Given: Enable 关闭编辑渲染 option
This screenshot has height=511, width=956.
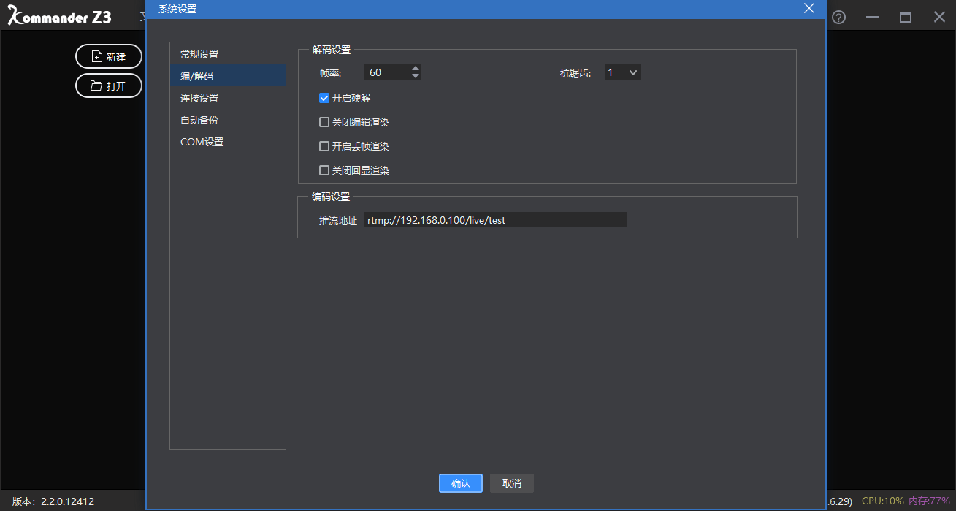Looking at the screenshot, I should click(x=324, y=121).
